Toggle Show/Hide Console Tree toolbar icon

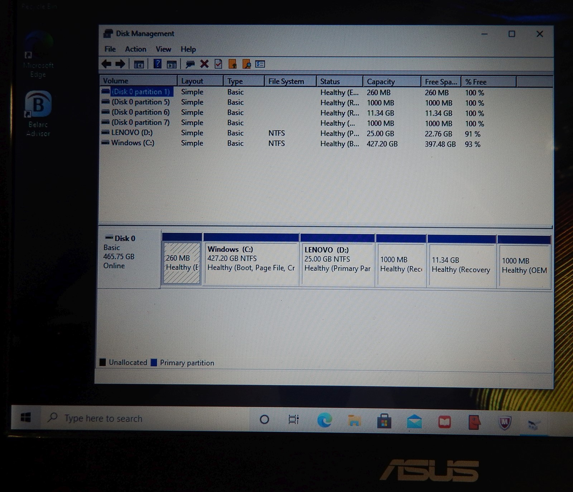point(139,64)
